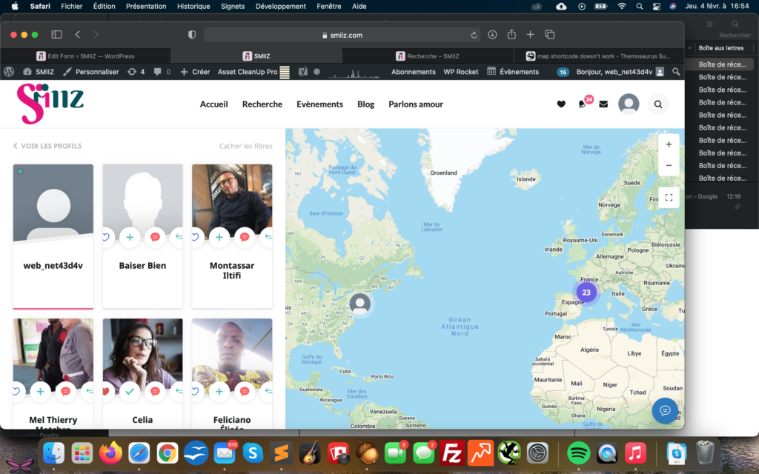Zoom out the map with minus button
759x474 pixels.
(669, 165)
